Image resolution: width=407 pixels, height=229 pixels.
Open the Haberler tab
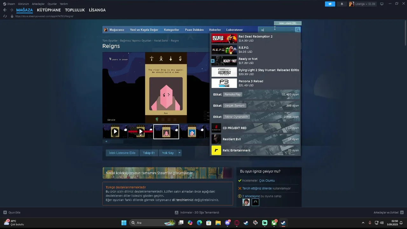point(215,30)
